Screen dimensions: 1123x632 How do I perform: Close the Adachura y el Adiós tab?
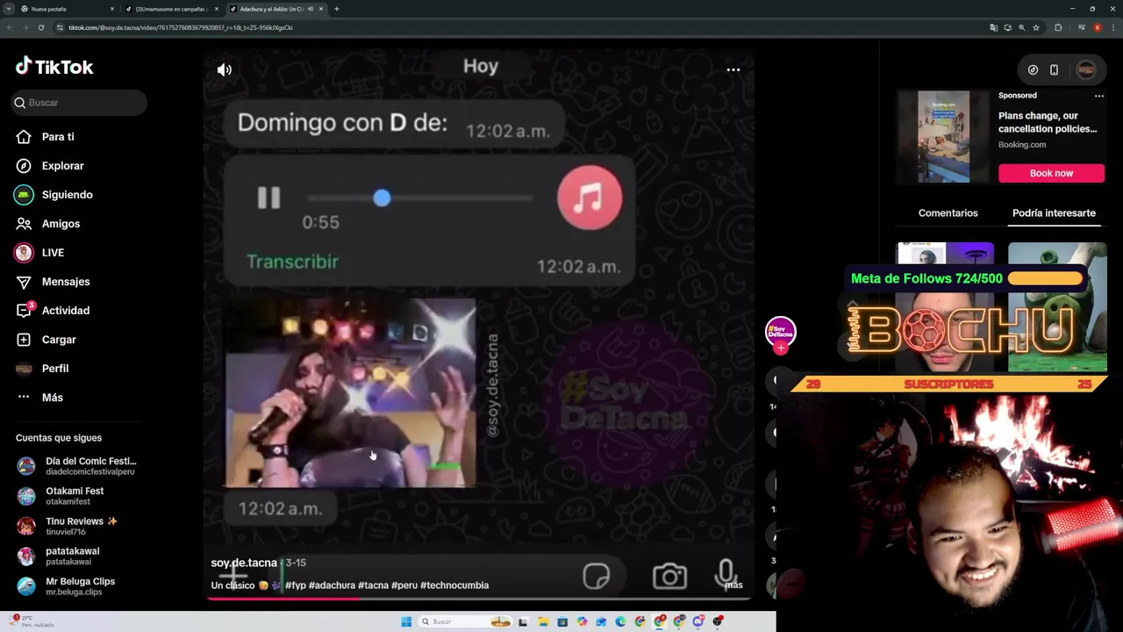coord(321,9)
